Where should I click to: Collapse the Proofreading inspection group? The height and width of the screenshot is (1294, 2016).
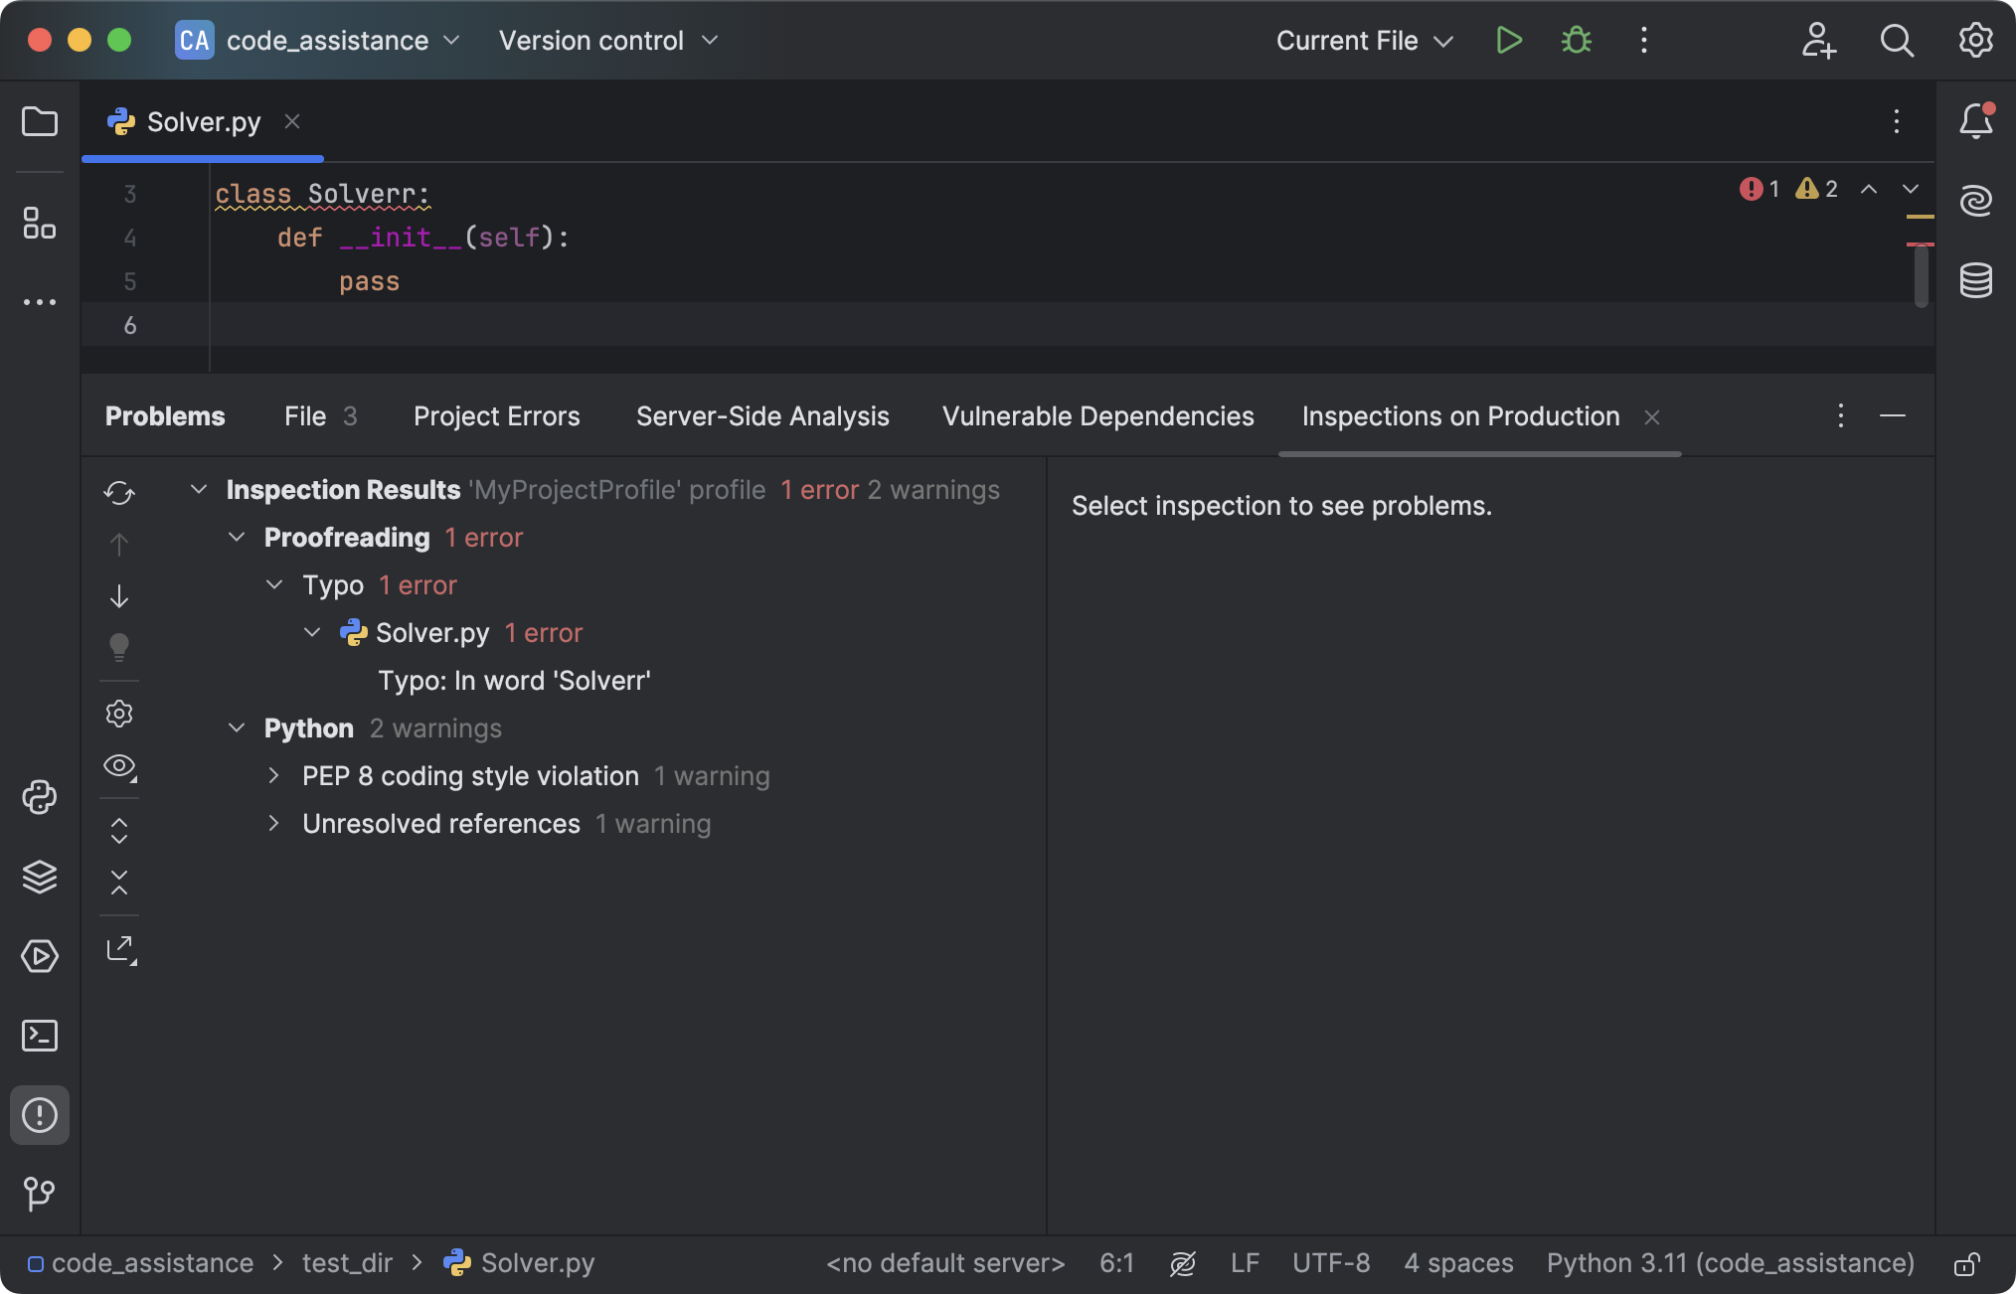pyautogui.click(x=238, y=537)
